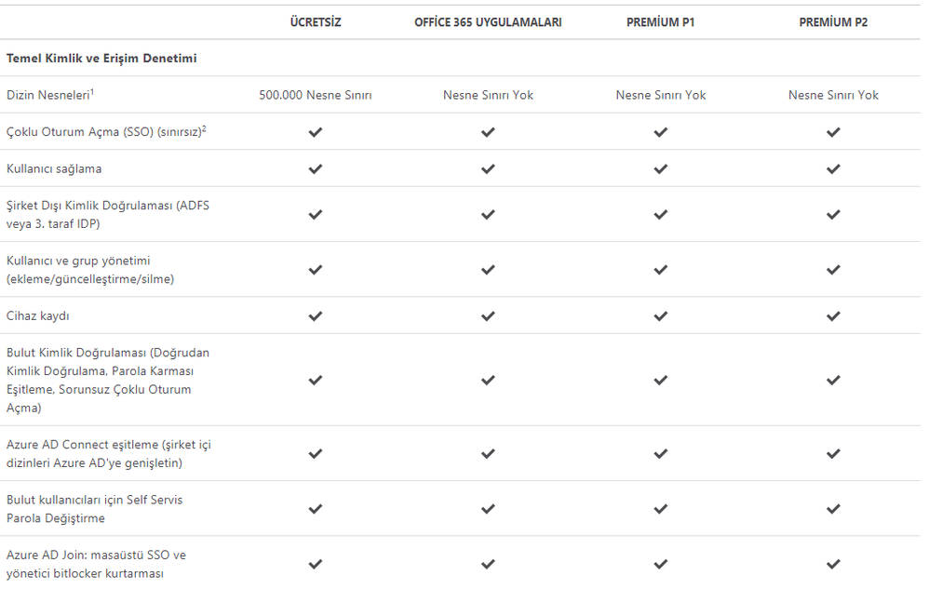Click Nesne Sınırı Yok under Premium P2
The height and width of the screenshot is (589, 929).
coord(833,95)
